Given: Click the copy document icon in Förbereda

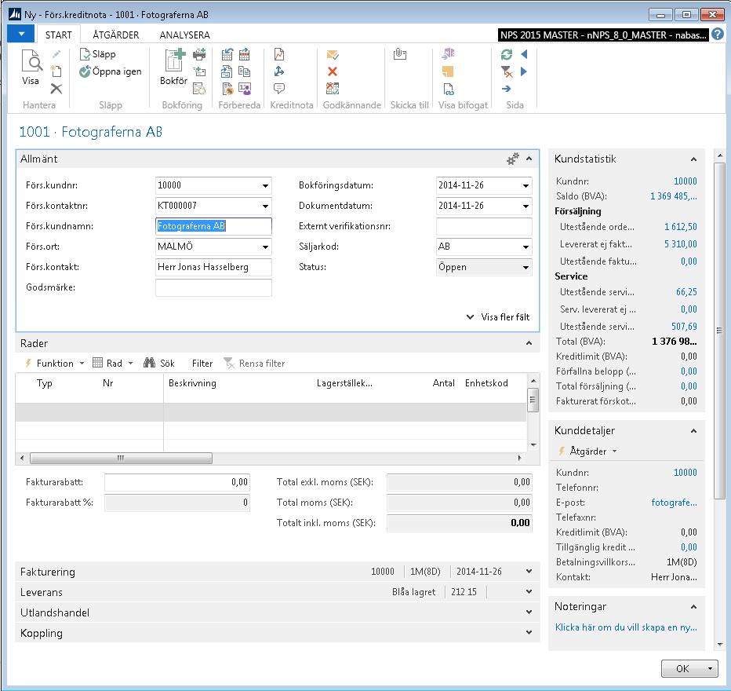Looking at the screenshot, I should (244, 71).
